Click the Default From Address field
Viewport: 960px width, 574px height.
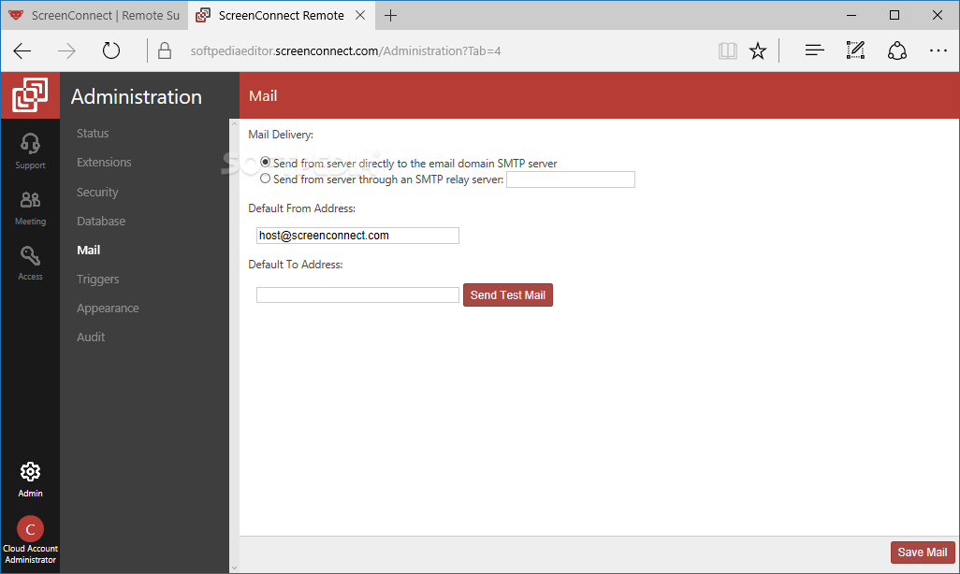pyautogui.click(x=357, y=236)
